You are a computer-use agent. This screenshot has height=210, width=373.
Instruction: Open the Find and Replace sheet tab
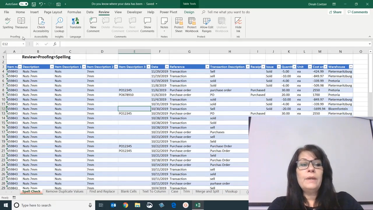coord(102,191)
